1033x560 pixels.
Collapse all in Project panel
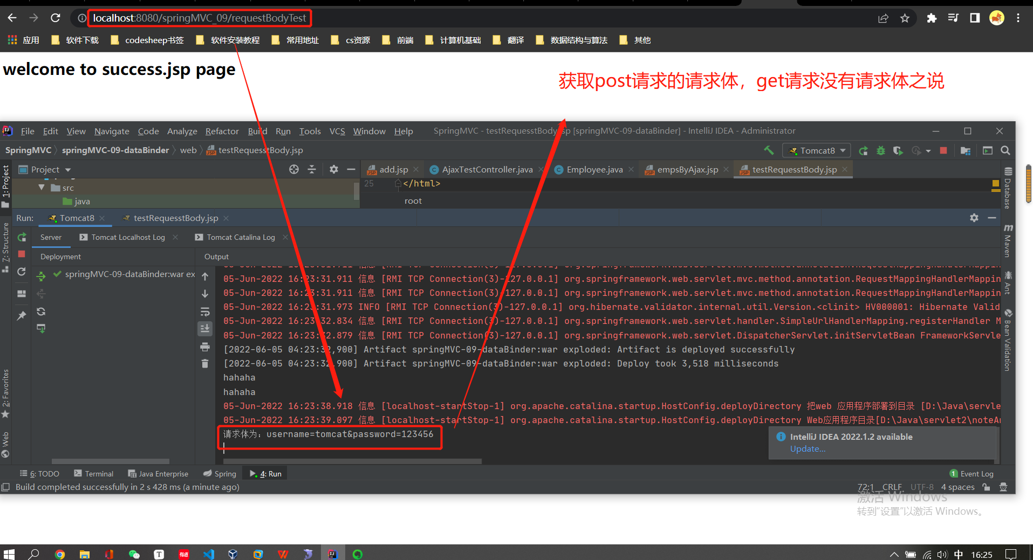(x=312, y=169)
